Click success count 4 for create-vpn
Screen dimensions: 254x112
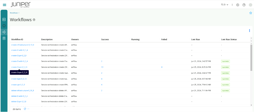pyautogui.click(x=102, y=85)
